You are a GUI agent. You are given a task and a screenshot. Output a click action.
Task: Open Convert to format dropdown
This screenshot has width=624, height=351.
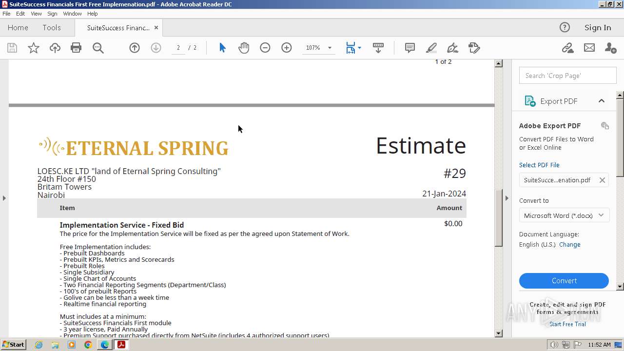coord(564,215)
